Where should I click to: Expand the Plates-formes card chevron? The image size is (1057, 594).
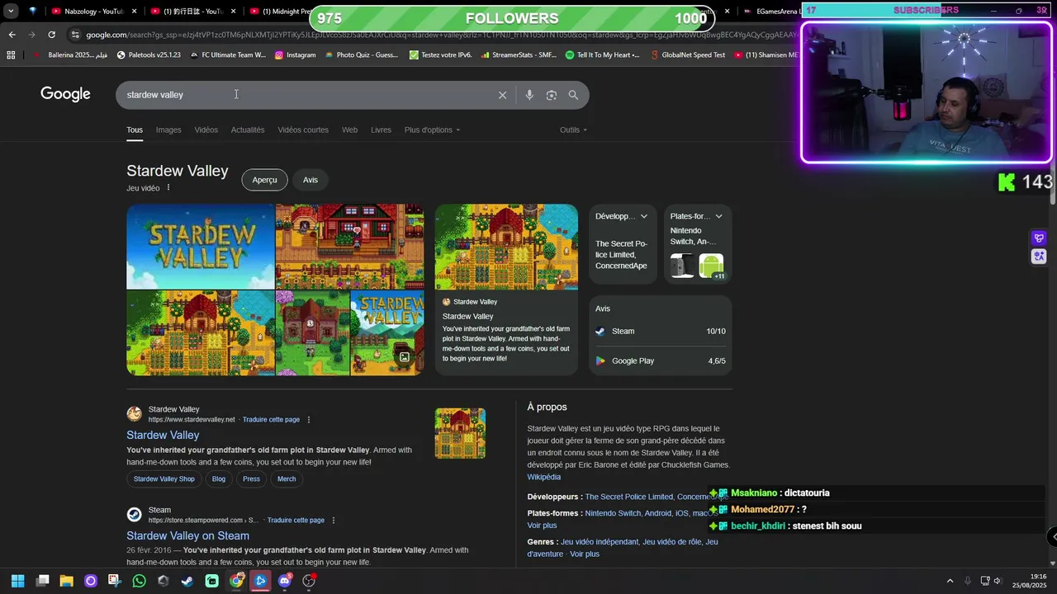pos(718,216)
